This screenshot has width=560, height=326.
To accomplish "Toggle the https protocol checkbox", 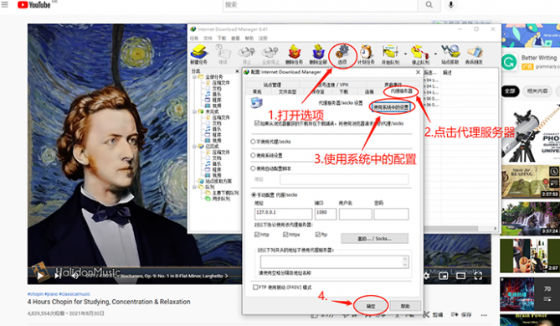I will click(x=285, y=235).
